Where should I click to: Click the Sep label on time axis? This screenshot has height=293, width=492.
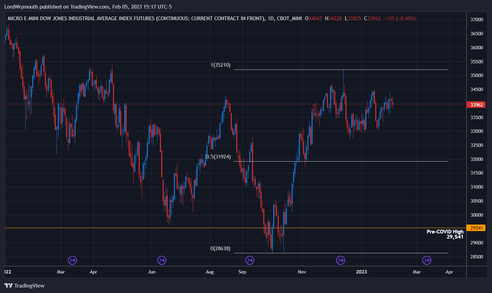pos(242,272)
